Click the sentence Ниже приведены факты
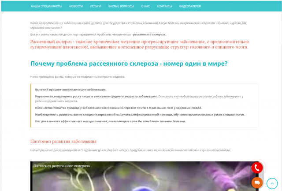The width and height of the screenshot is (282, 191). point(78,77)
